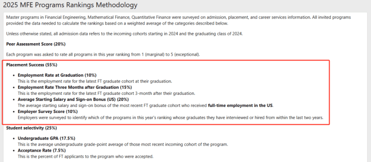Click the "Acceptance Rate (7.5%)" bullet heading
The width and height of the screenshot is (371, 162).
42,150
